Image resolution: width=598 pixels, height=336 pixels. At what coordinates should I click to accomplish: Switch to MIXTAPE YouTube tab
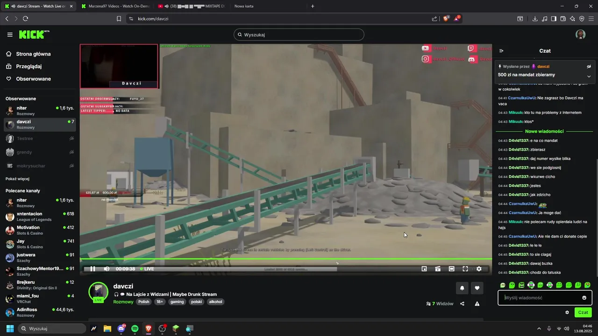pyautogui.click(x=192, y=6)
